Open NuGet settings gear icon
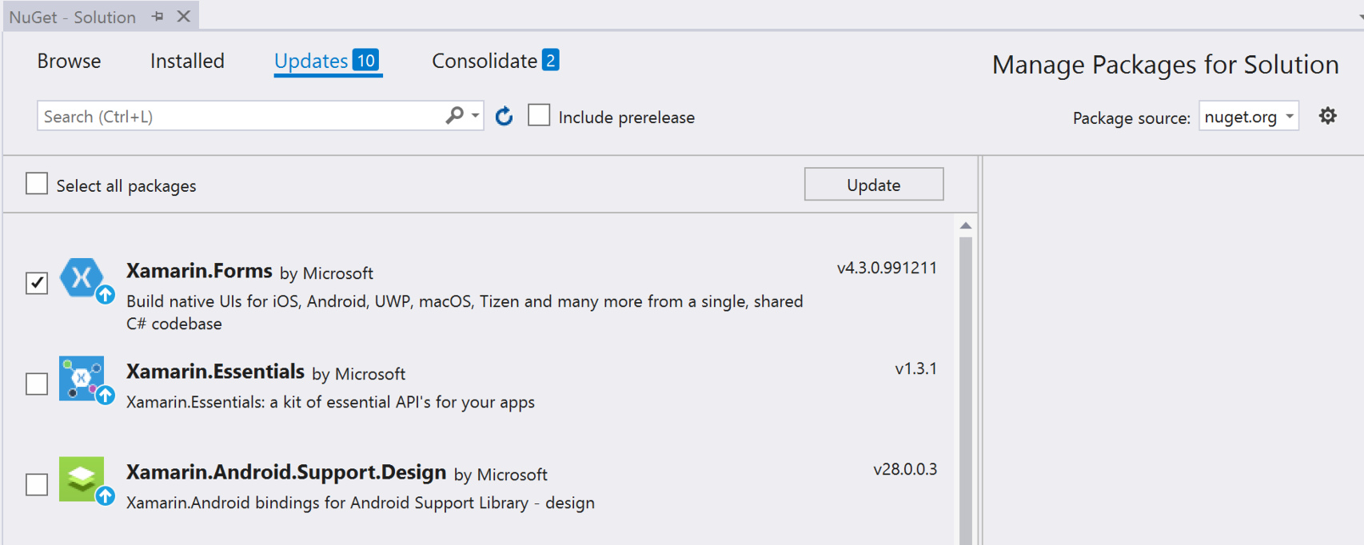 pyautogui.click(x=1327, y=116)
